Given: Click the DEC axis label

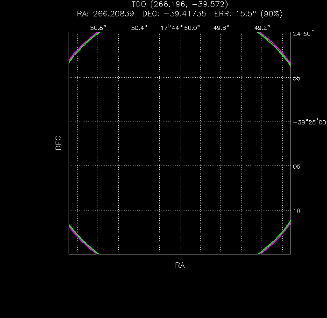Looking at the screenshot, I should (x=58, y=143).
